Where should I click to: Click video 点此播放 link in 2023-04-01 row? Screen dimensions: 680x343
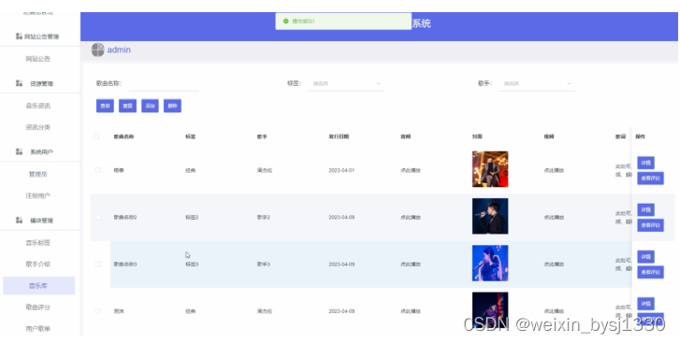point(554,170)
